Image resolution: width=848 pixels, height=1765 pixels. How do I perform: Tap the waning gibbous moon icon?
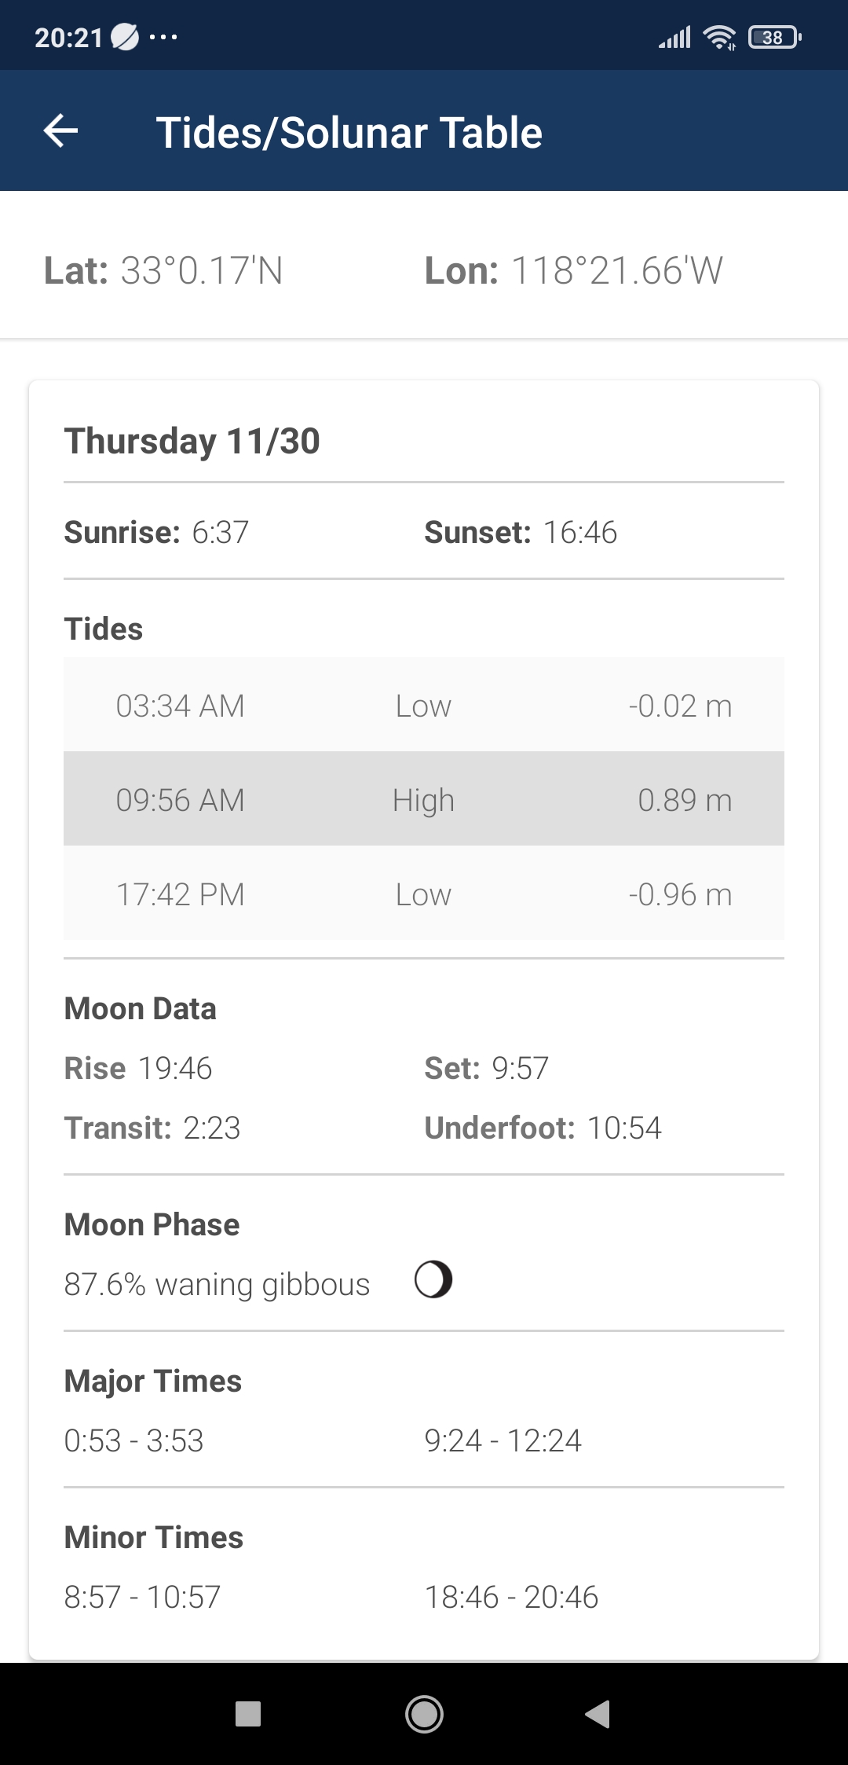(x=433, y=1279)
